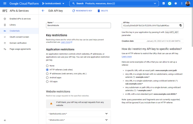Choose Android apps restriction option
The height and width of the screenshot is (124, 193).
(47, 78)
